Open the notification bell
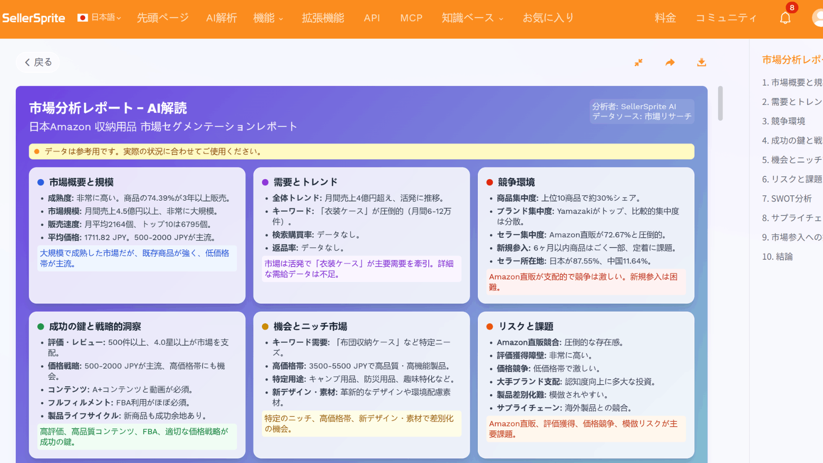Viewport: 823px width, 463px height. tap(785, 18)
